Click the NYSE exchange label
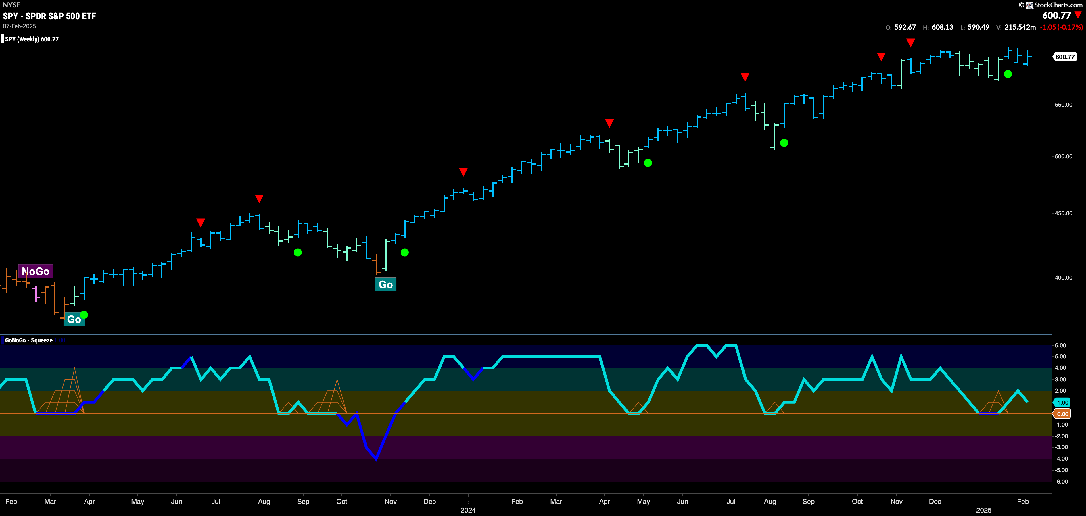Screen dimensions: 1086x516 11,5
